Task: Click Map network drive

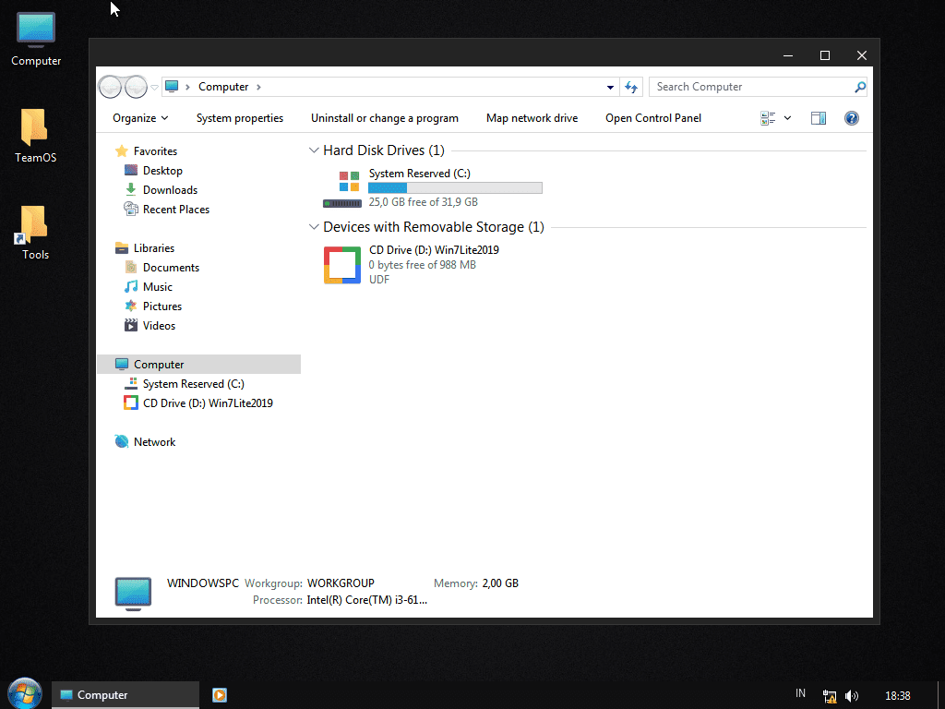Action: tap(532, 118)
